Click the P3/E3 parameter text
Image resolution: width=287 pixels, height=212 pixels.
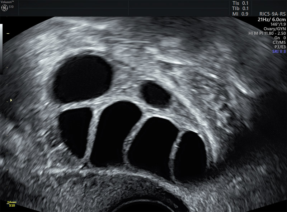coord(279,47)
